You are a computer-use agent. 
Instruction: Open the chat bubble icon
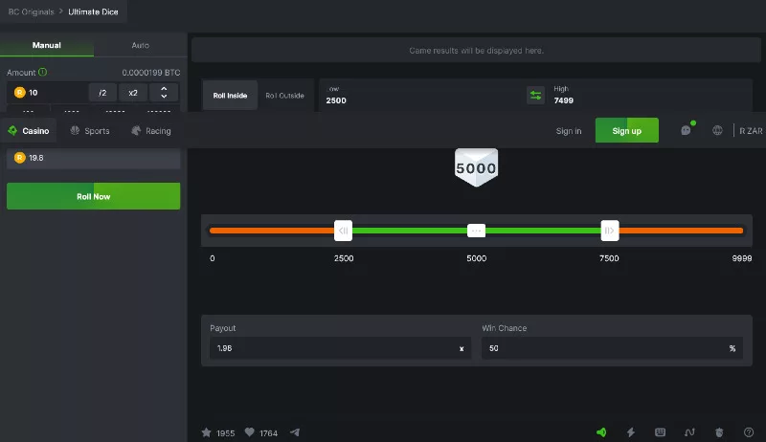(686, 130)
